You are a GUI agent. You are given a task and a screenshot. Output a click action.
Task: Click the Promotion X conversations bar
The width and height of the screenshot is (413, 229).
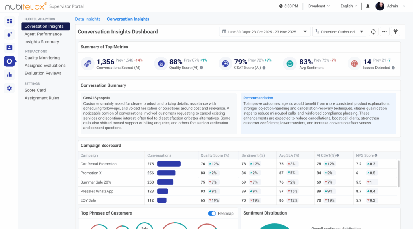tap(167, 173)
